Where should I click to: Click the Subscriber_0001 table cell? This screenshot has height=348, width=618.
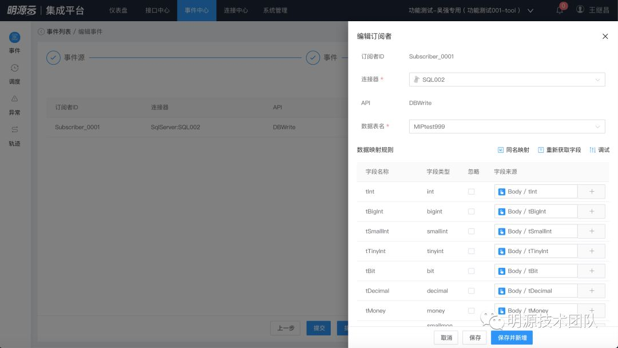[x=77, y=127]
